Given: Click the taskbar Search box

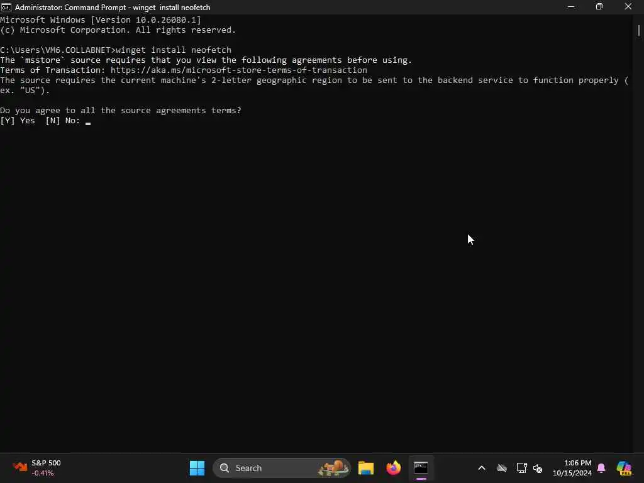Looking at the screenshot, I should (282, 468).
